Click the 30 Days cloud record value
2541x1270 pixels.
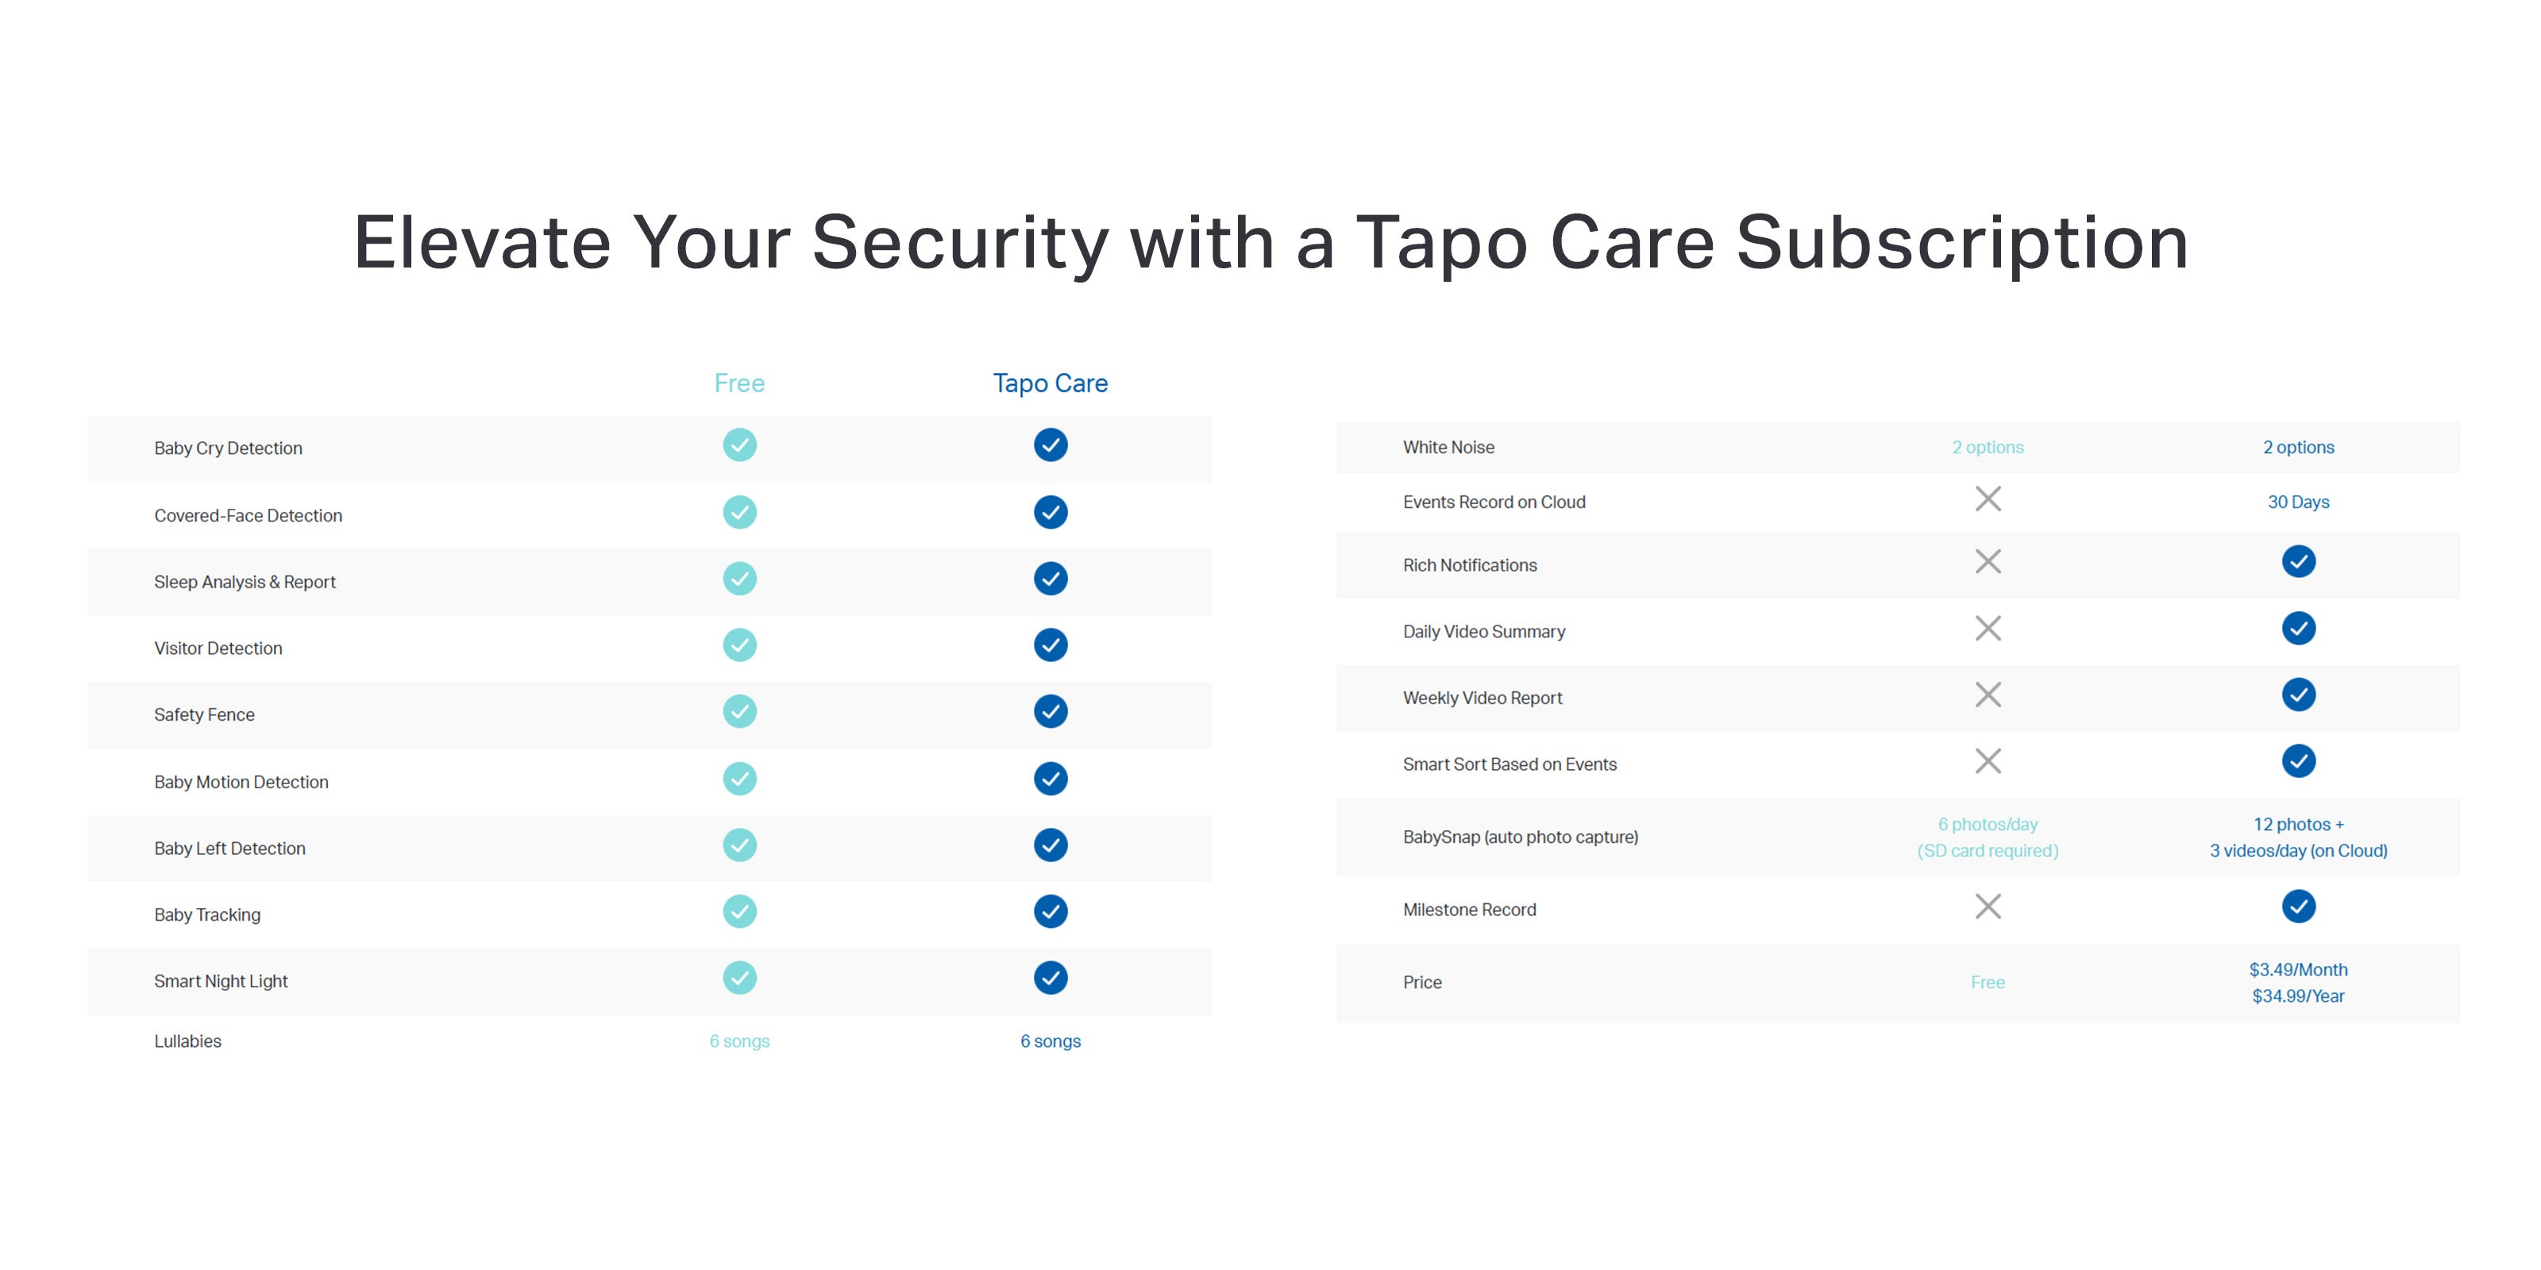click(2298, 502)
